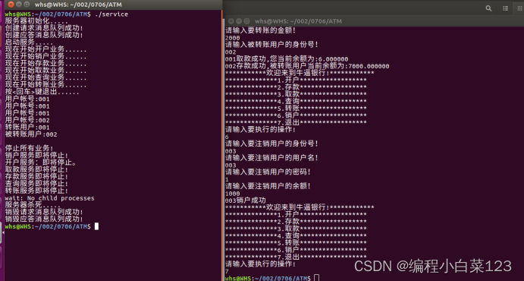Screen dimensions: 524x281
Task: Click the line '请输入被转账用户的身份号!'
Action: pos(271,45)
